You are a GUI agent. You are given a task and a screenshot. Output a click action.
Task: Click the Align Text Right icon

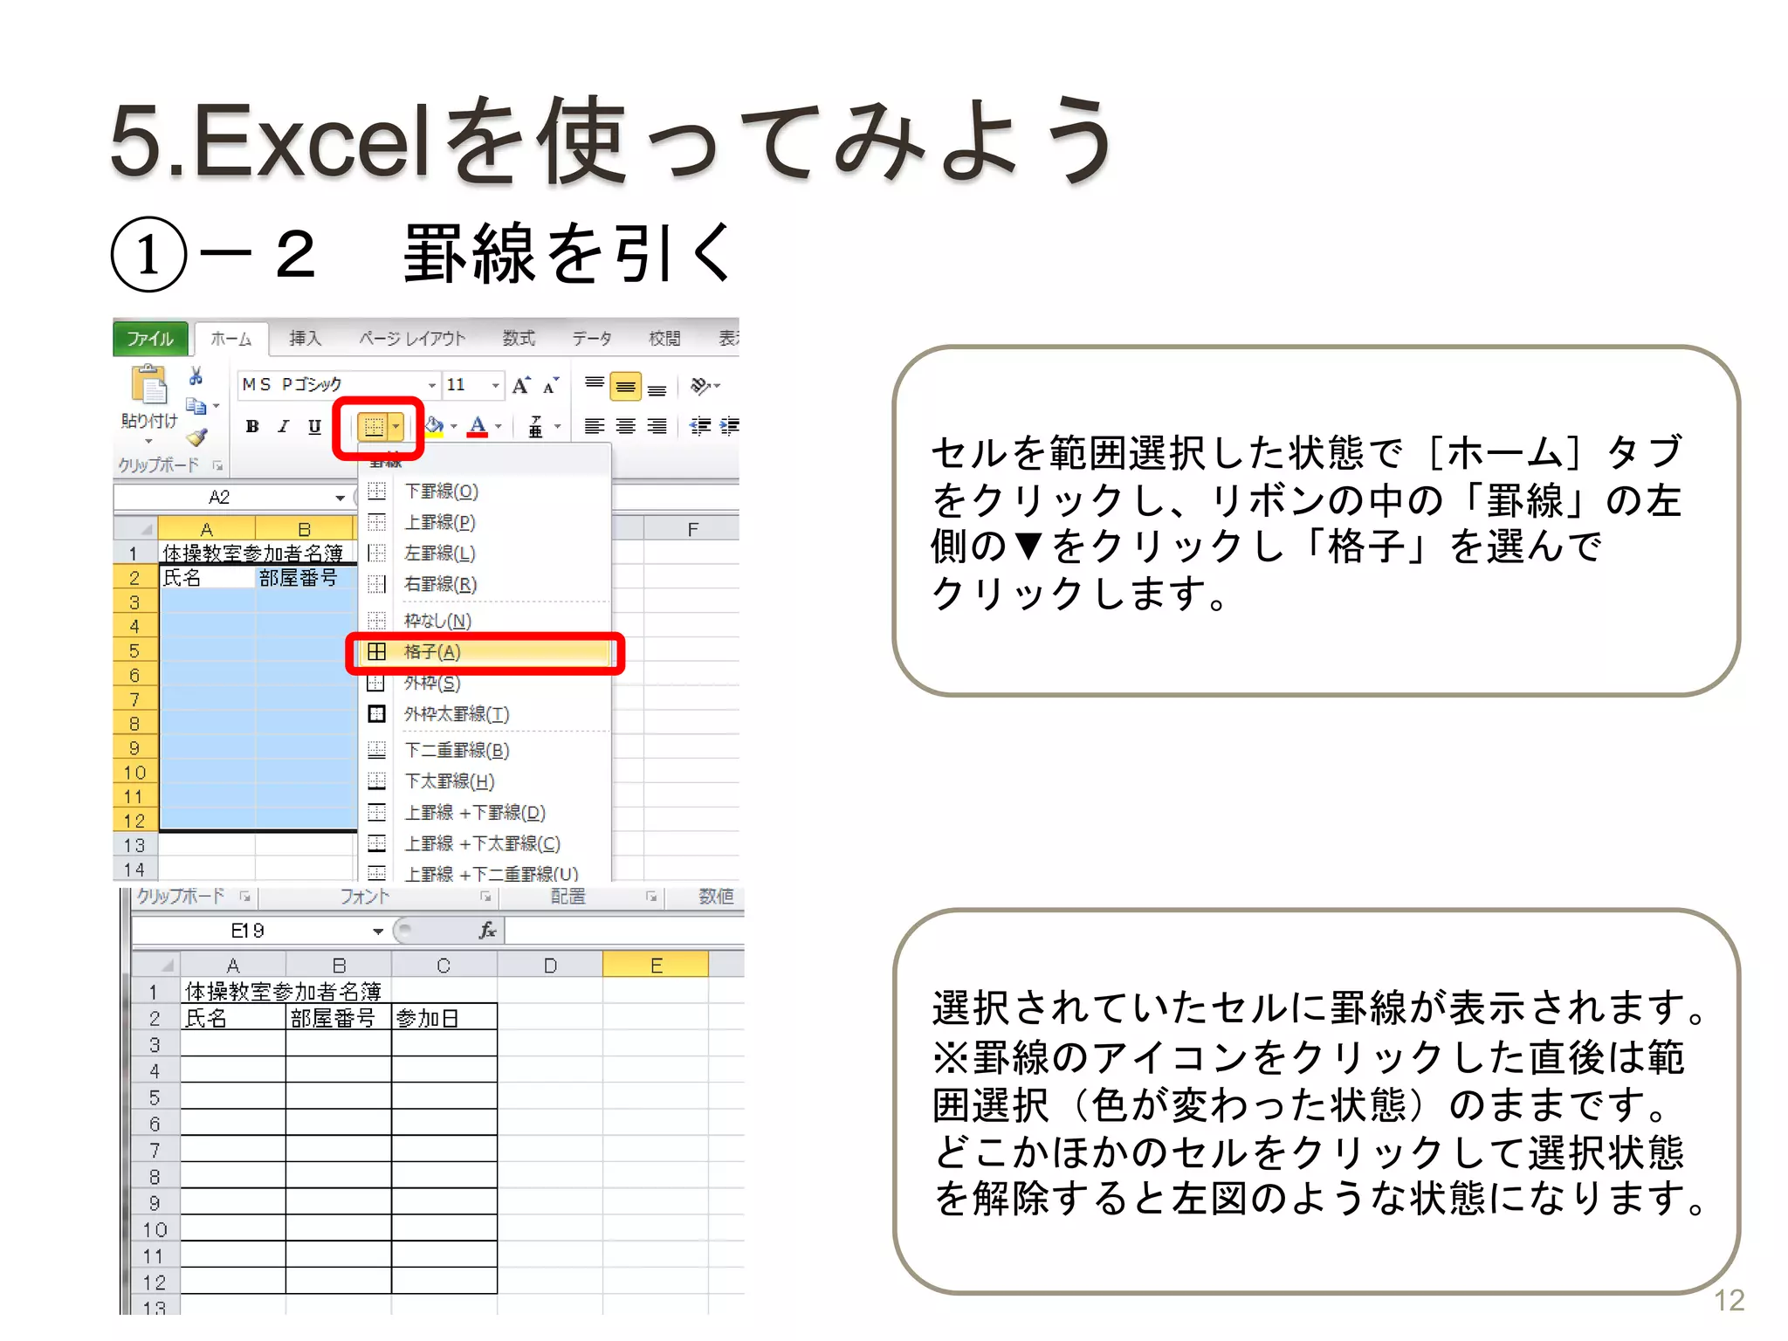tap(657, 426)
